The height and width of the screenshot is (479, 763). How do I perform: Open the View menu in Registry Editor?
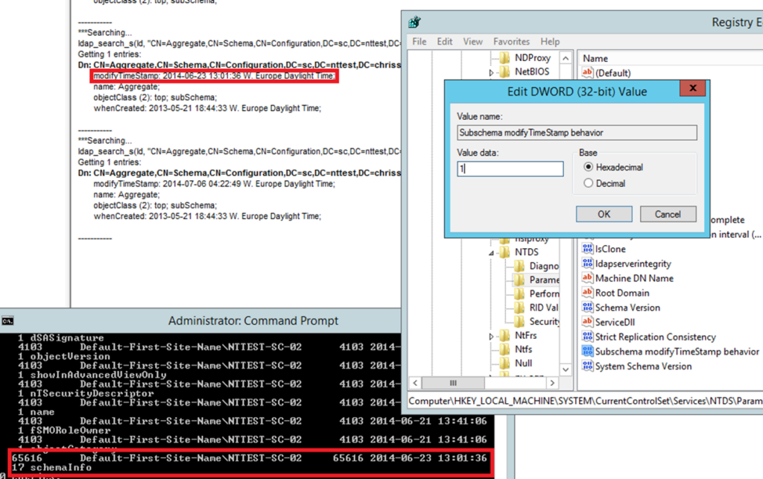[x=472, y=41]
